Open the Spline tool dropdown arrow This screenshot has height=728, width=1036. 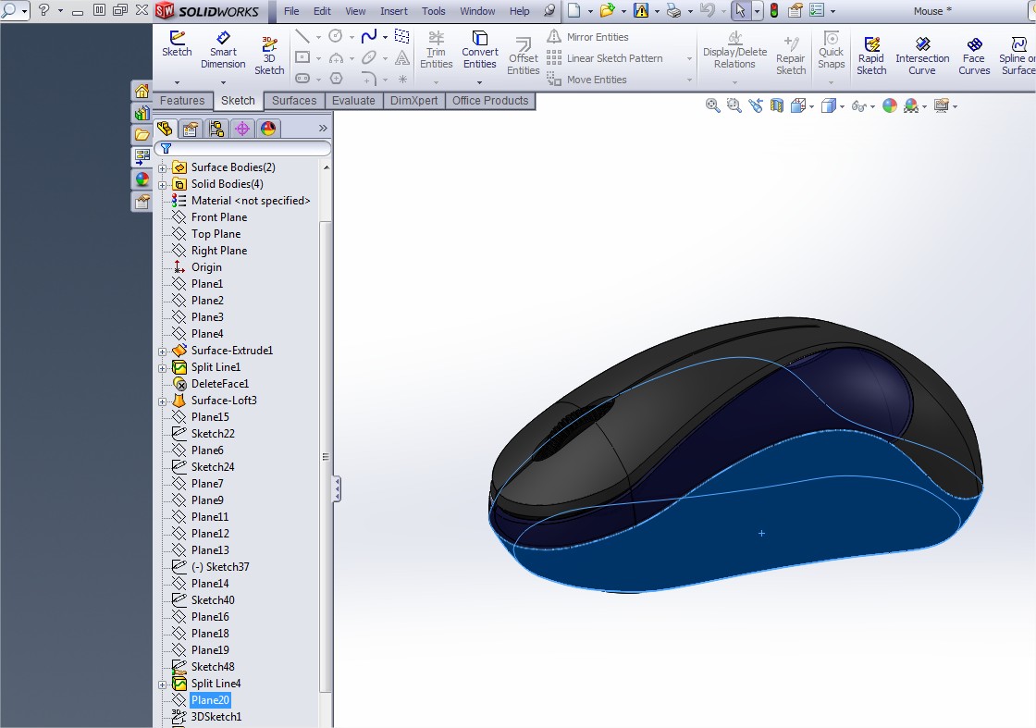[385, 37]
